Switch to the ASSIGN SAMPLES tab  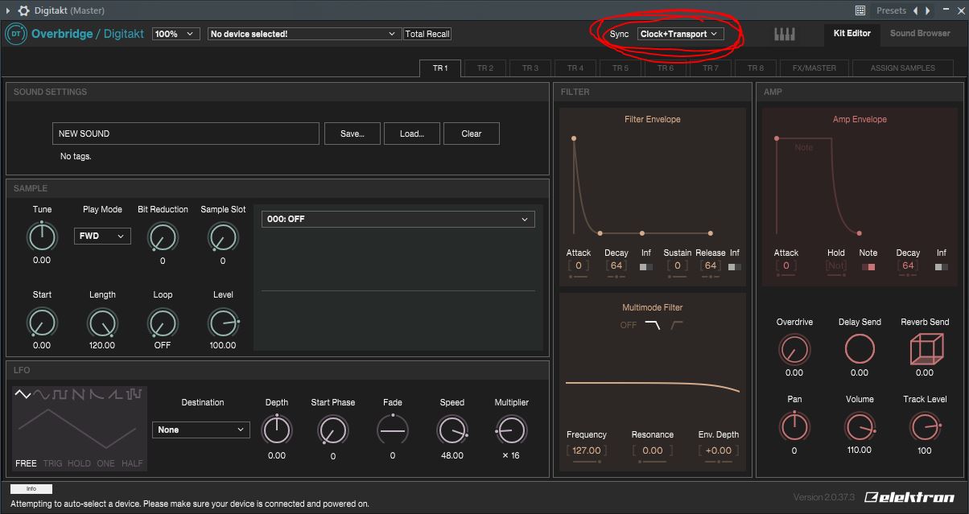903,68
